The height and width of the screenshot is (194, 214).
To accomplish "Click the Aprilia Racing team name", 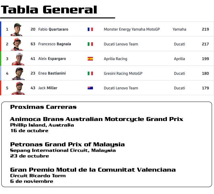I will point(116,59).
